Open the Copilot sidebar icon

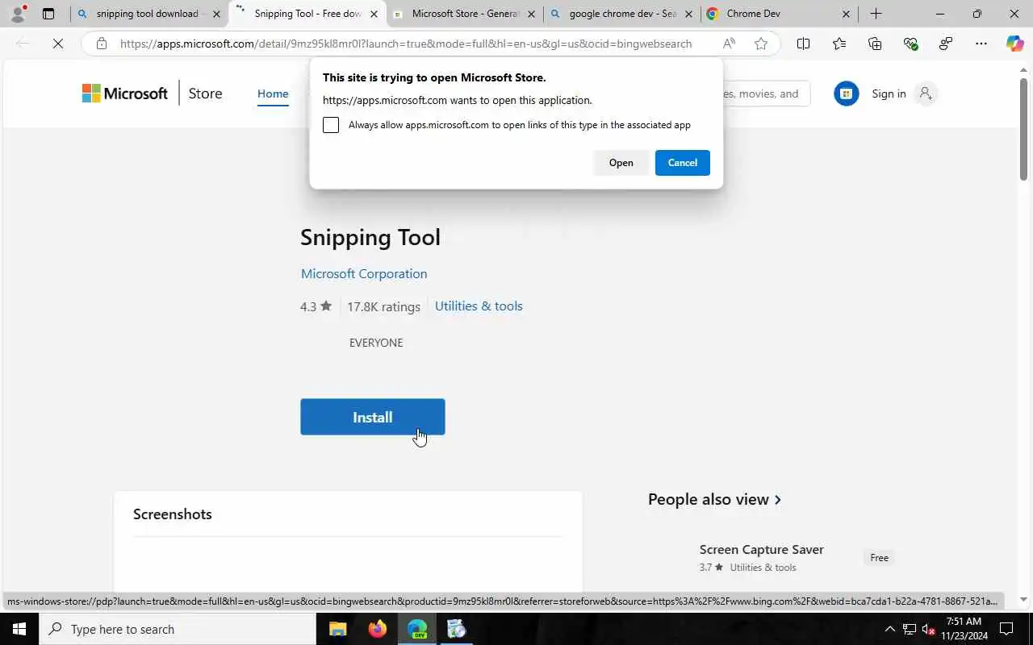pyautogui.click(x=1015, y=44)
